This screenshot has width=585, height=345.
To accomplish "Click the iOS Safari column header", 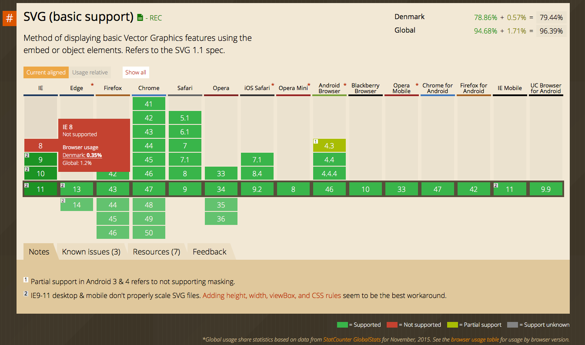I will coord(257,88).
